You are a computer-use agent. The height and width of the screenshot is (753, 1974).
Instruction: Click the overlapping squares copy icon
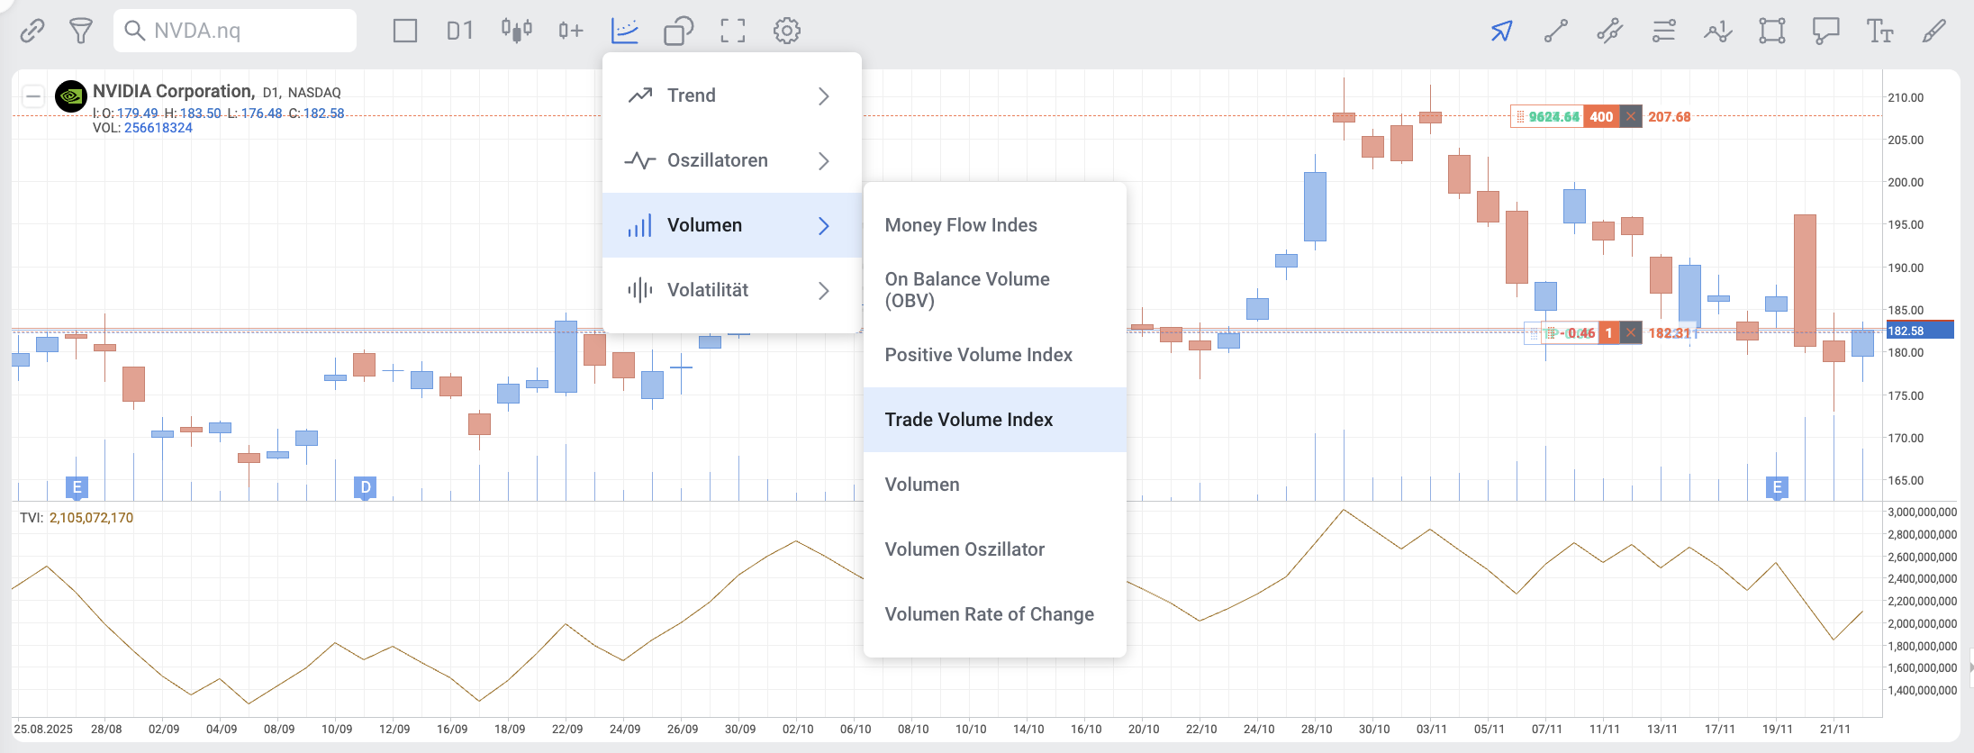click(x=679, y=31)
